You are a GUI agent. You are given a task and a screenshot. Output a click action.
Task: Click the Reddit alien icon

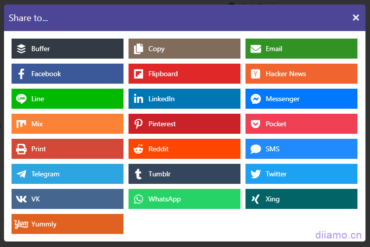(x=138, y=149)
